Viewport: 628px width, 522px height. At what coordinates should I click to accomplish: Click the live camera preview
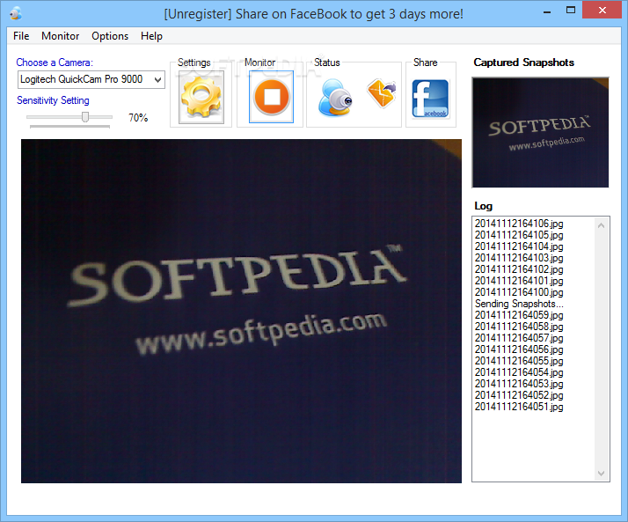tap(241, 311)
